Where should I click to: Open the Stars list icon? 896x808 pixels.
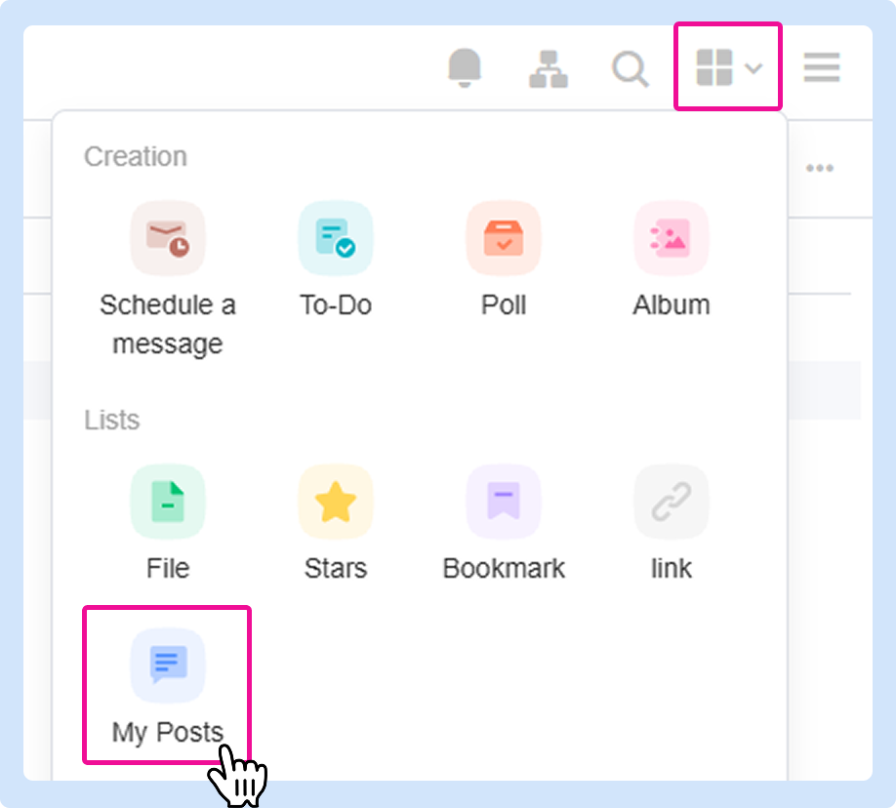tap(336, 502)
